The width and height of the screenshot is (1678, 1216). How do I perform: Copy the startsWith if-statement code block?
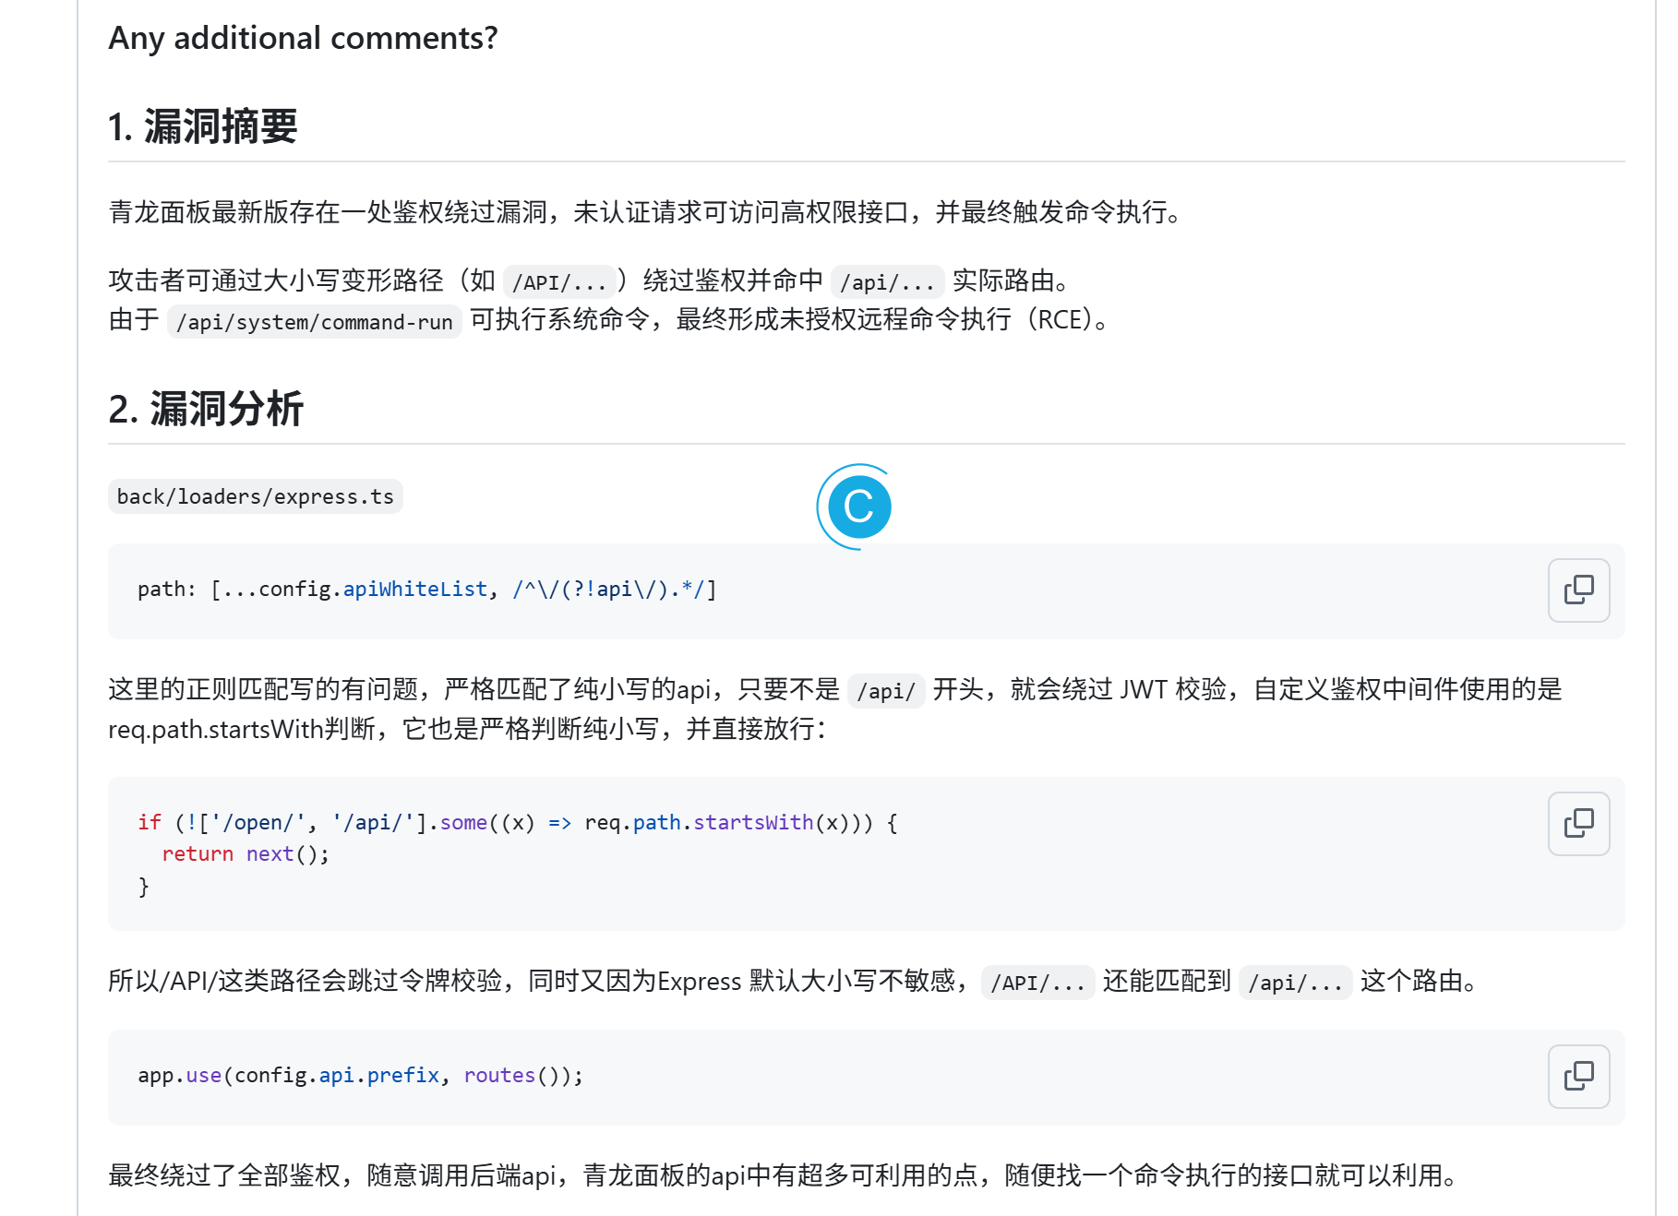(x=1577, y=824)
